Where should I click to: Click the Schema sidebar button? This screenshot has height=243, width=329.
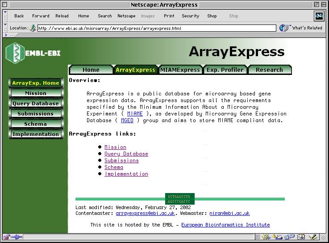[36, 124]
